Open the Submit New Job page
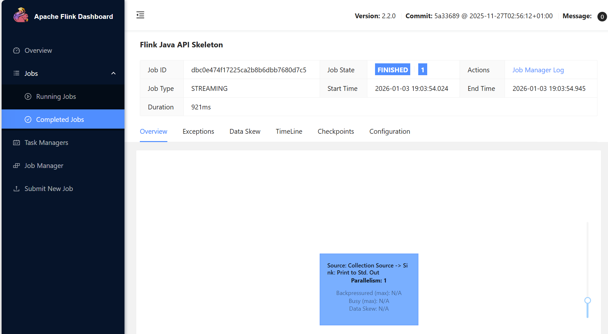The height and width of the screenshot is (334, 608). pos(63,188)
